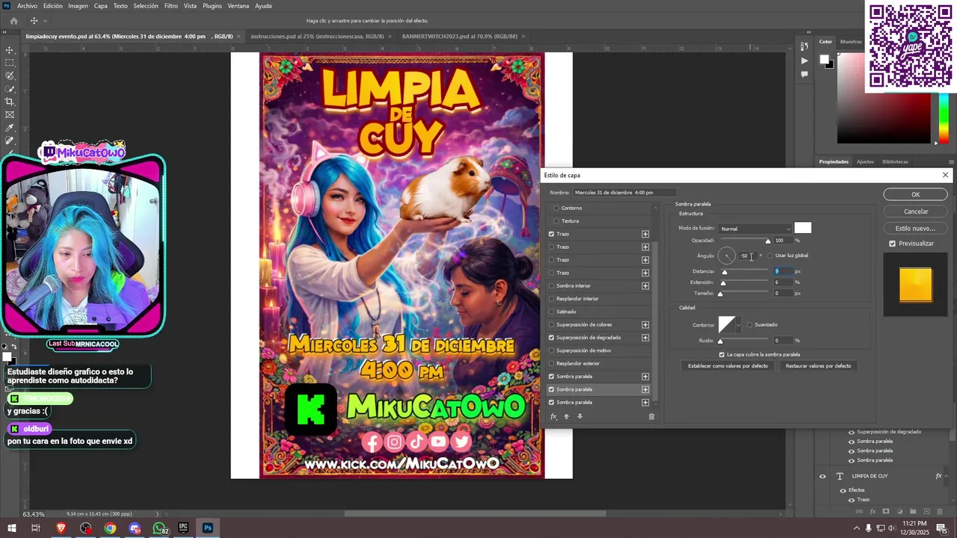957x538 pixels.
Task: Click the new adjustment layer icon
Action: coord(899,512)
